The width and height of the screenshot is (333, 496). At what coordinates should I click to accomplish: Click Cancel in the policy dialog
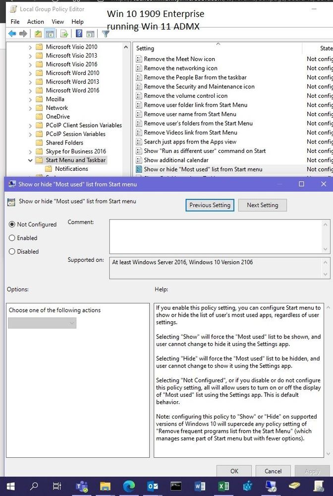click(273, 471)
